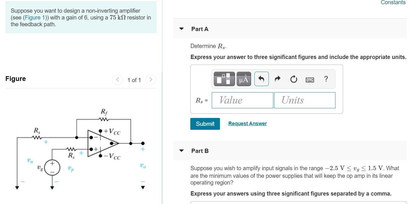The width and height of the screenshot is (410, 204).
Task: Click inside the Units input box
Action: pos(304,100)
